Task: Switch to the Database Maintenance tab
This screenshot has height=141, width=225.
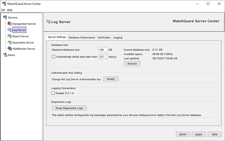Action: (82, 37)
